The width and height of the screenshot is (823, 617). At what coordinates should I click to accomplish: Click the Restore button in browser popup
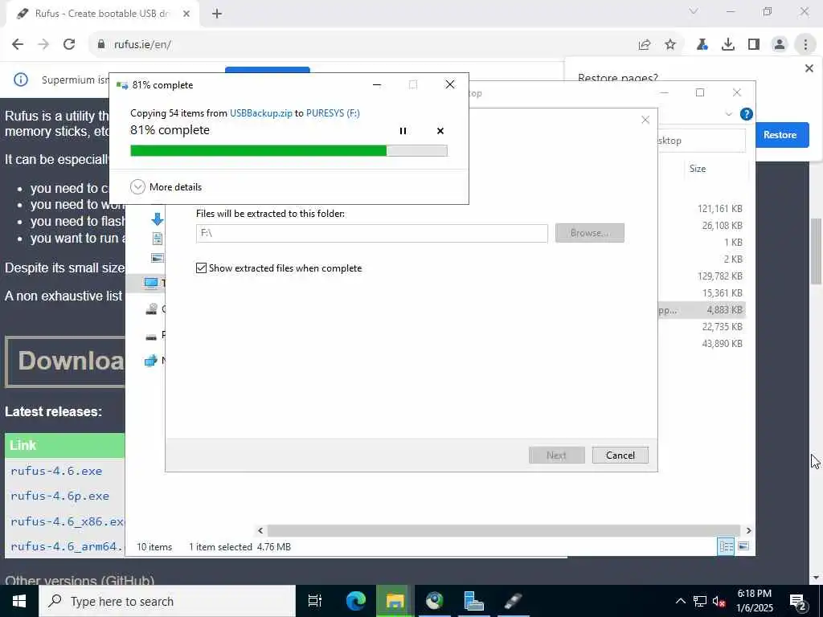[780, 135]
